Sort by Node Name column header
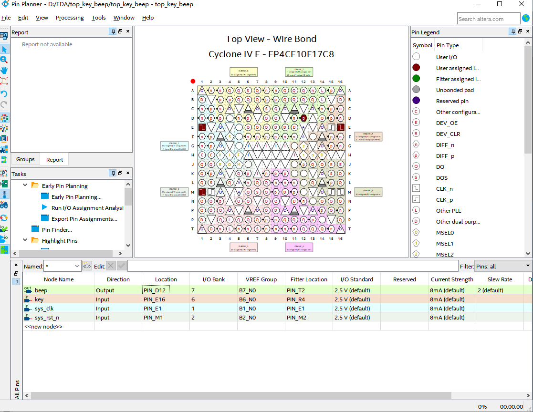This screenshot has width=533, height=412. pyautogui.click(x=59, y=279)
